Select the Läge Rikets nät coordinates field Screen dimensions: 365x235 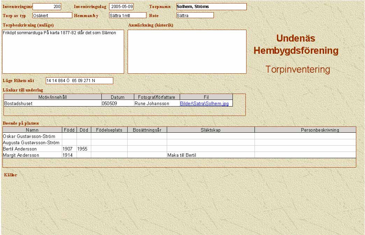tap(79, 81)
